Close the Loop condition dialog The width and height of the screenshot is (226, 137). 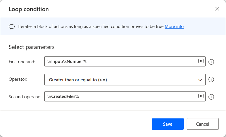(217, 9)
